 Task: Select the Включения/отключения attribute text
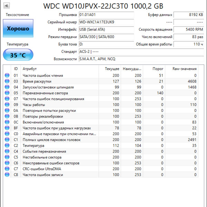(43, 122)
